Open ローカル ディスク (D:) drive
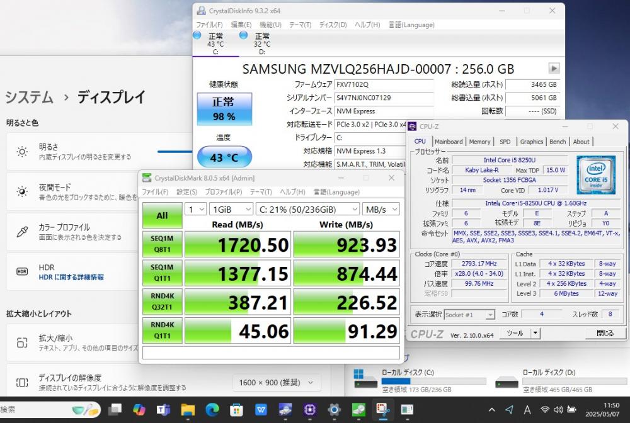The image size is (630, 423). [x=561, y=380]
